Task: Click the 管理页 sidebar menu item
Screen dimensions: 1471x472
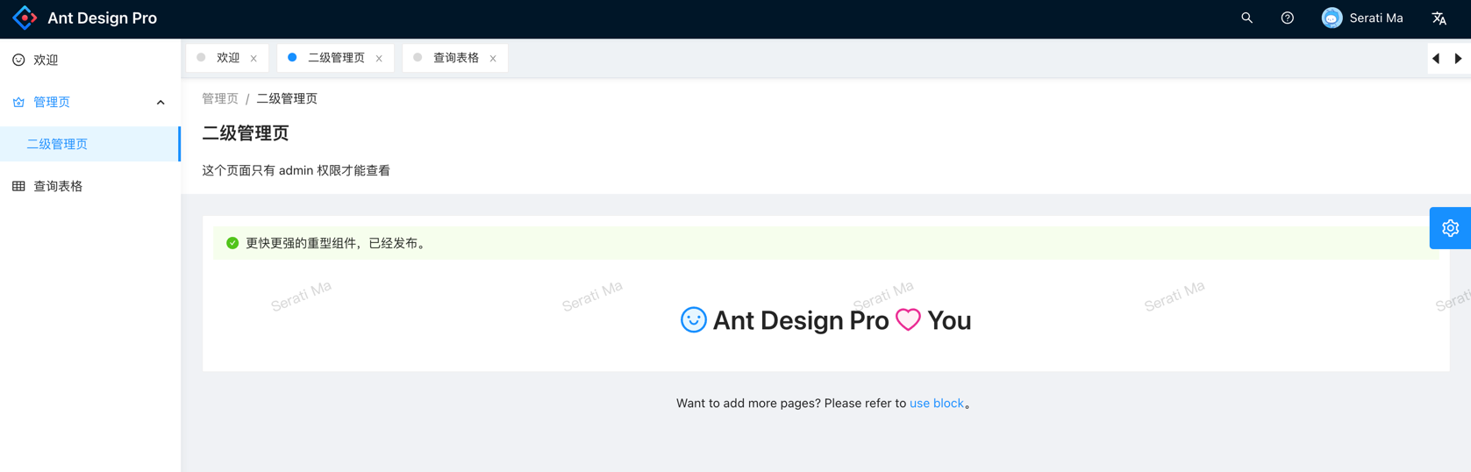Action: click(x=90, y=102)
